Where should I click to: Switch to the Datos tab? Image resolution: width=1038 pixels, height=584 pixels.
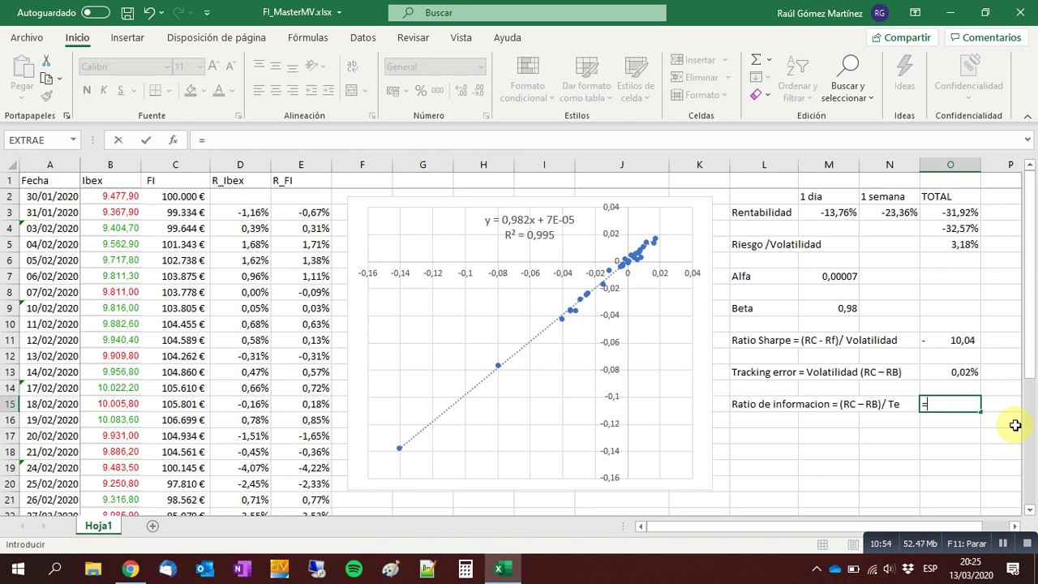pyautogui.click(x=362, y=37)
